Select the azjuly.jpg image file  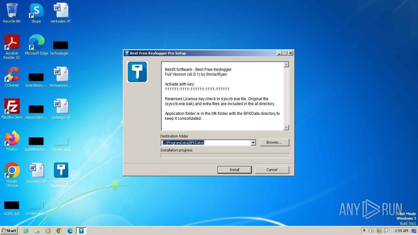pyautogui.click(x=12, y=208)
